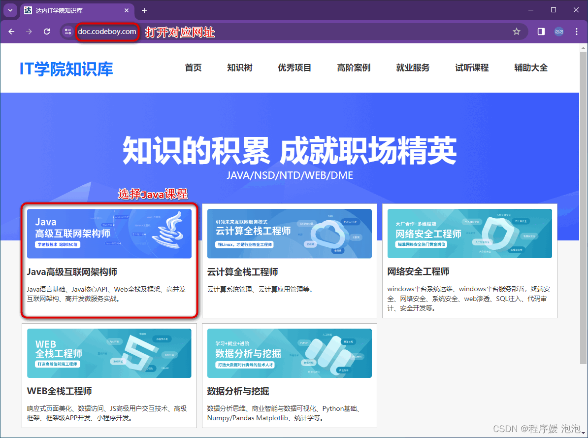Click the back navigation arrow

pos(11,31)
